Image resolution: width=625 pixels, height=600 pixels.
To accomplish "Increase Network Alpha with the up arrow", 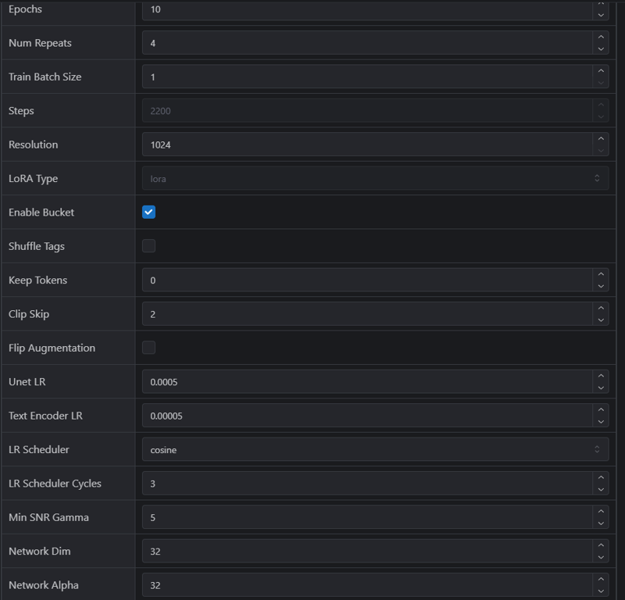I will tap(600, 579).
